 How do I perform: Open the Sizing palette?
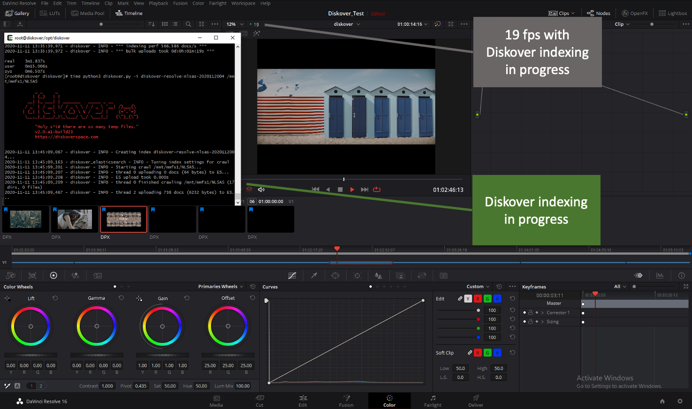(422, 276)
